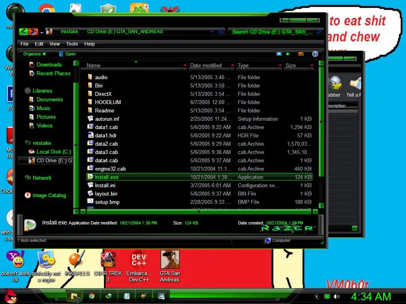Image resolution: width=406 pixels, height=304 pixels.
Task: Sort by the Size column header
Action: (291, 65)
